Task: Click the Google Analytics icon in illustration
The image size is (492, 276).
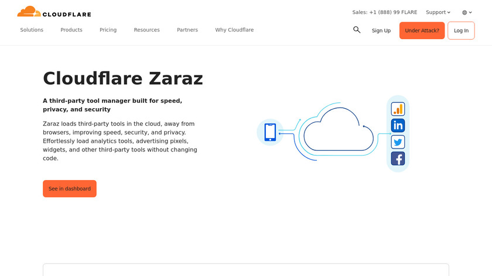Action: tap(398, 109)
